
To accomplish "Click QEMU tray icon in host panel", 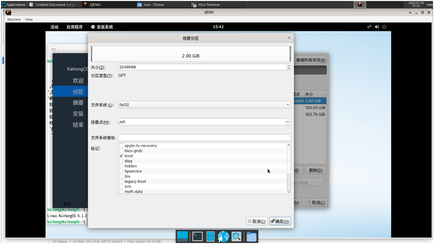I will coord(360,4).
